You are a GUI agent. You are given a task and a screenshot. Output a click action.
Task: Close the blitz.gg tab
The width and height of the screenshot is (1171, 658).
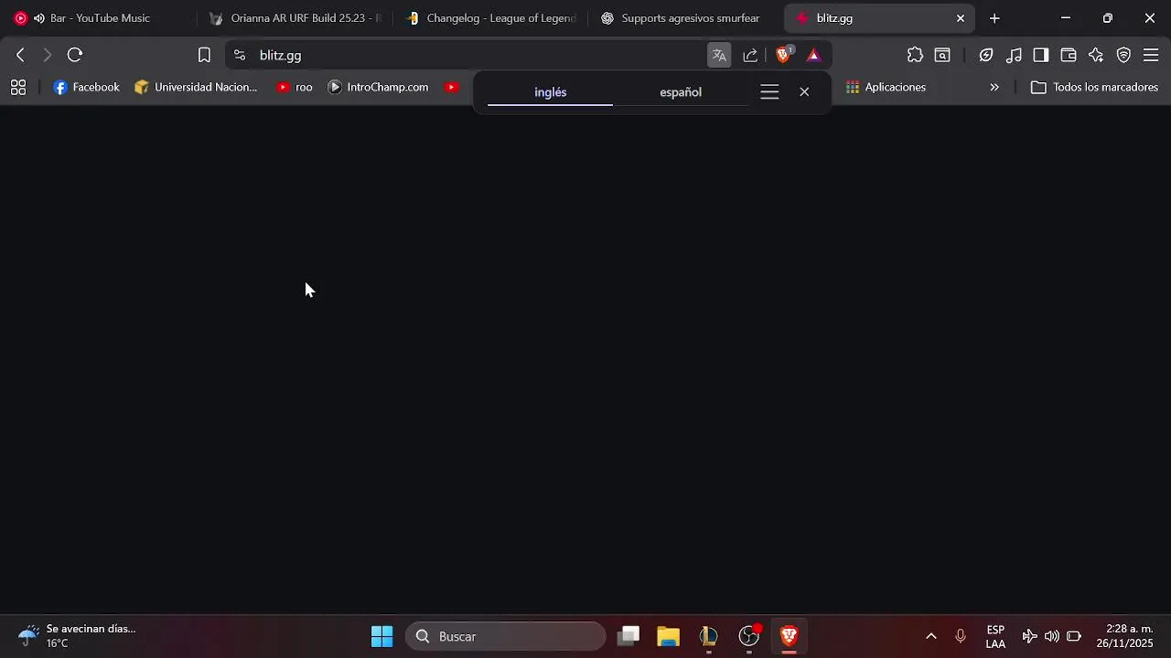pos(961,18)
